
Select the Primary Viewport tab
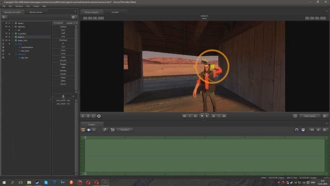(x=92, y=12)
